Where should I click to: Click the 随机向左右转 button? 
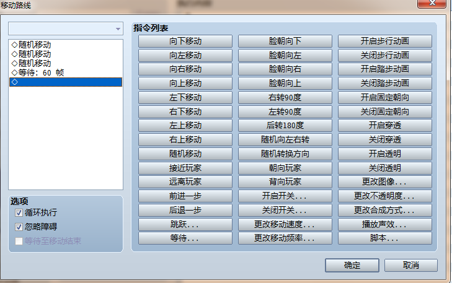coord(285,139)
